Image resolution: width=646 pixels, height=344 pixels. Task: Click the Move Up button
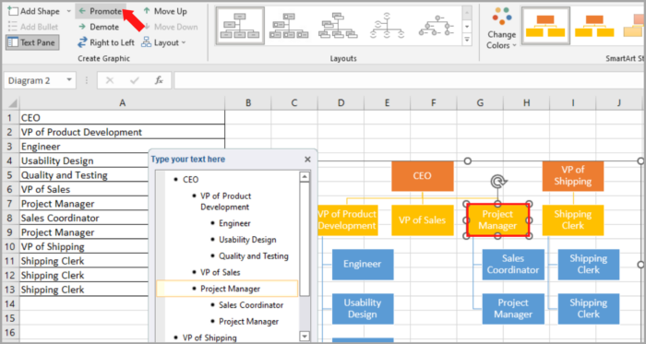[x=165, y=11]
